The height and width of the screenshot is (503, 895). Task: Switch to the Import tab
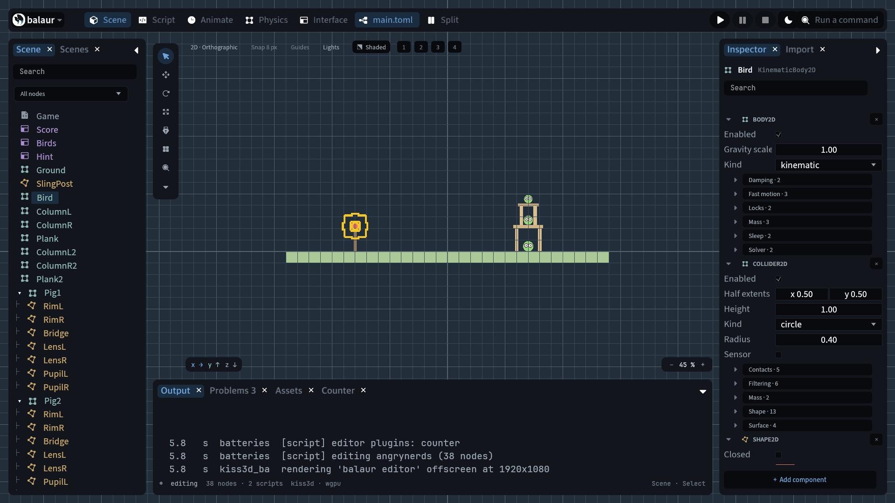(799, 49)
